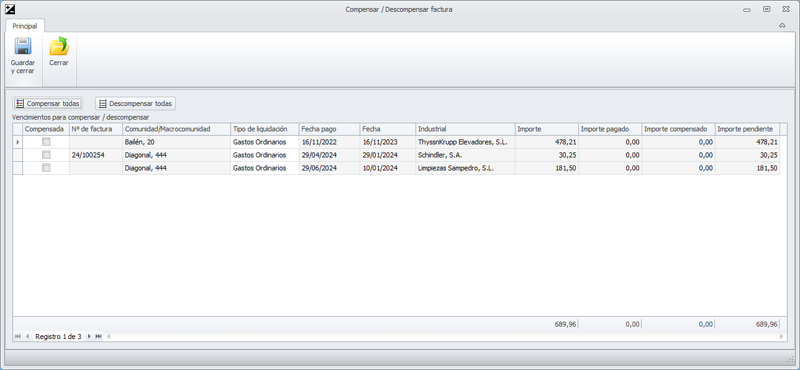Check Compensada box for Schindler, S.A. row
The height and width of the screenshot is (370, 800).
[46, 155]
